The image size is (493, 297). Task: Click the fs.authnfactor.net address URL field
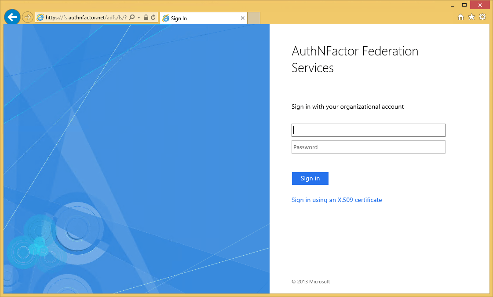86,18
